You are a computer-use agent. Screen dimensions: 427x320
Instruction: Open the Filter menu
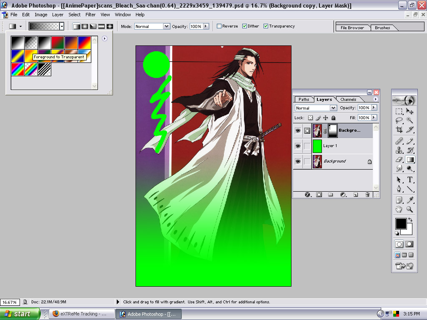(x=90, y=15)
